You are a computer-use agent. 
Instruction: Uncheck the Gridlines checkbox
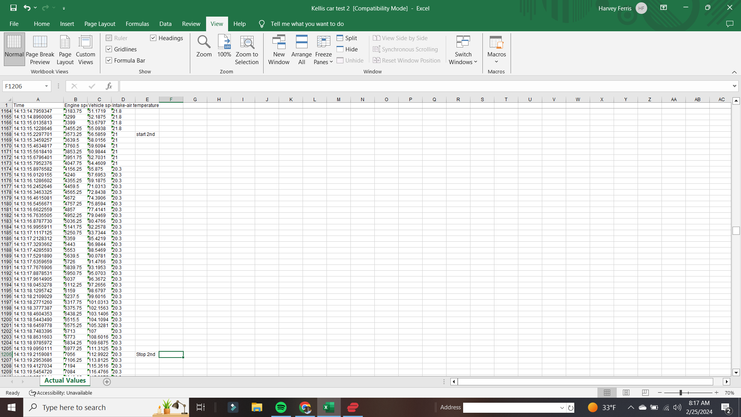click(109, 49)
